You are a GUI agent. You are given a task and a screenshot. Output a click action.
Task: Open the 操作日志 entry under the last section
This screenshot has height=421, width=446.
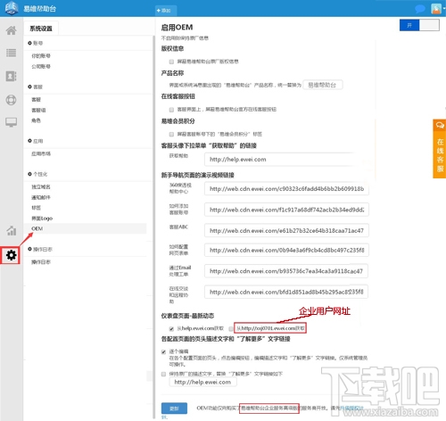pyautogui.click(x=41, y=262)
